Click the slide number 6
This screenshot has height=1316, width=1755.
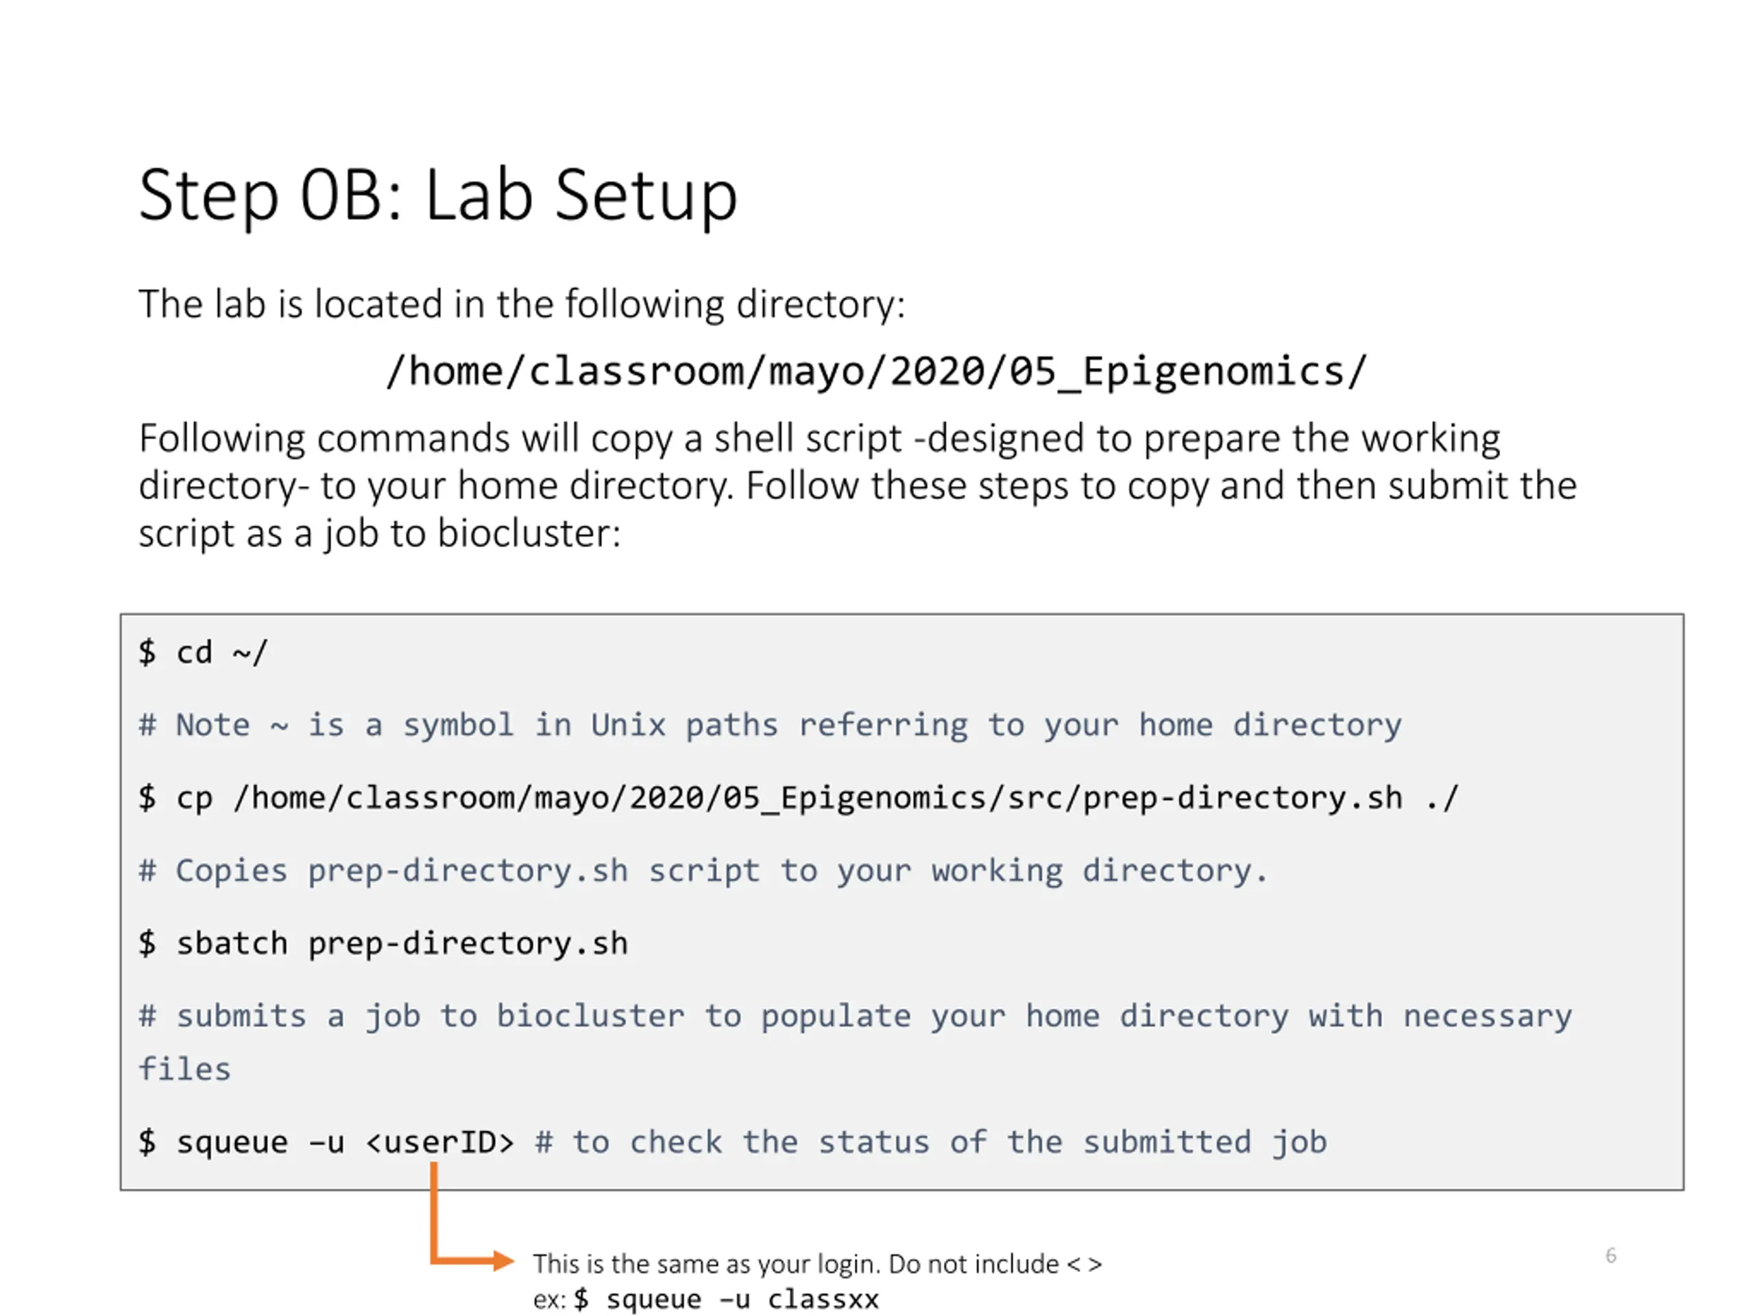(x=1610, y=1255)
